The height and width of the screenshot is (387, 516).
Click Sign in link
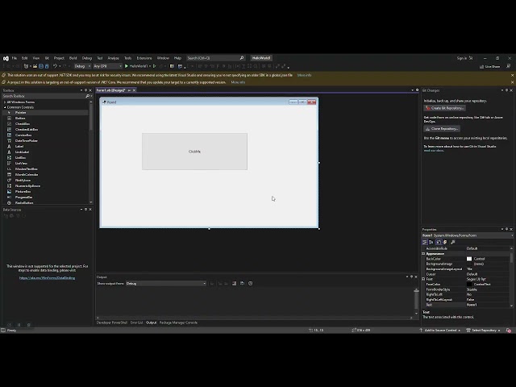pyautogui.click(x=462, y=58)
